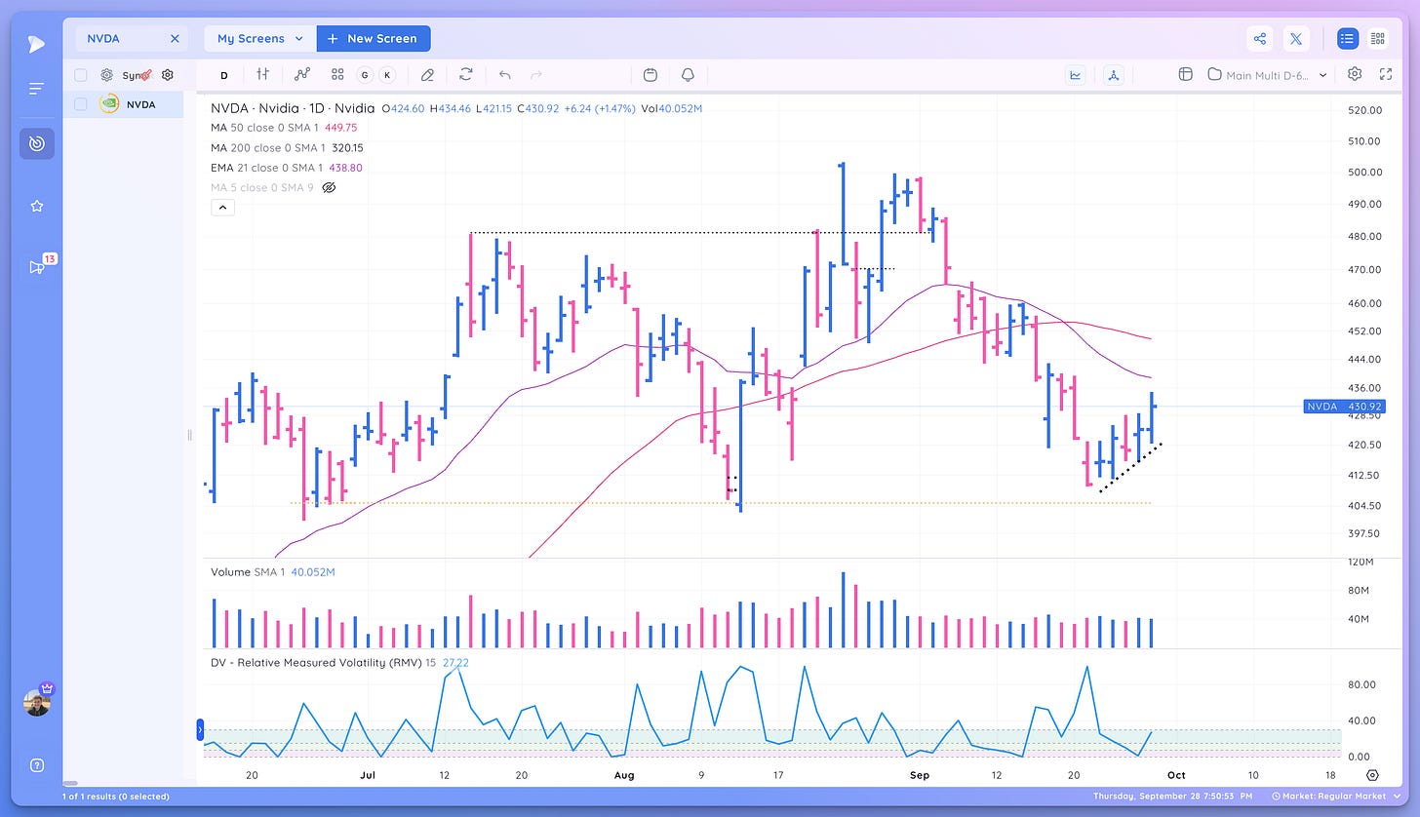1420x817 pixels.
Task: Select the eraser drawing tool
Action: coord(427,74)
